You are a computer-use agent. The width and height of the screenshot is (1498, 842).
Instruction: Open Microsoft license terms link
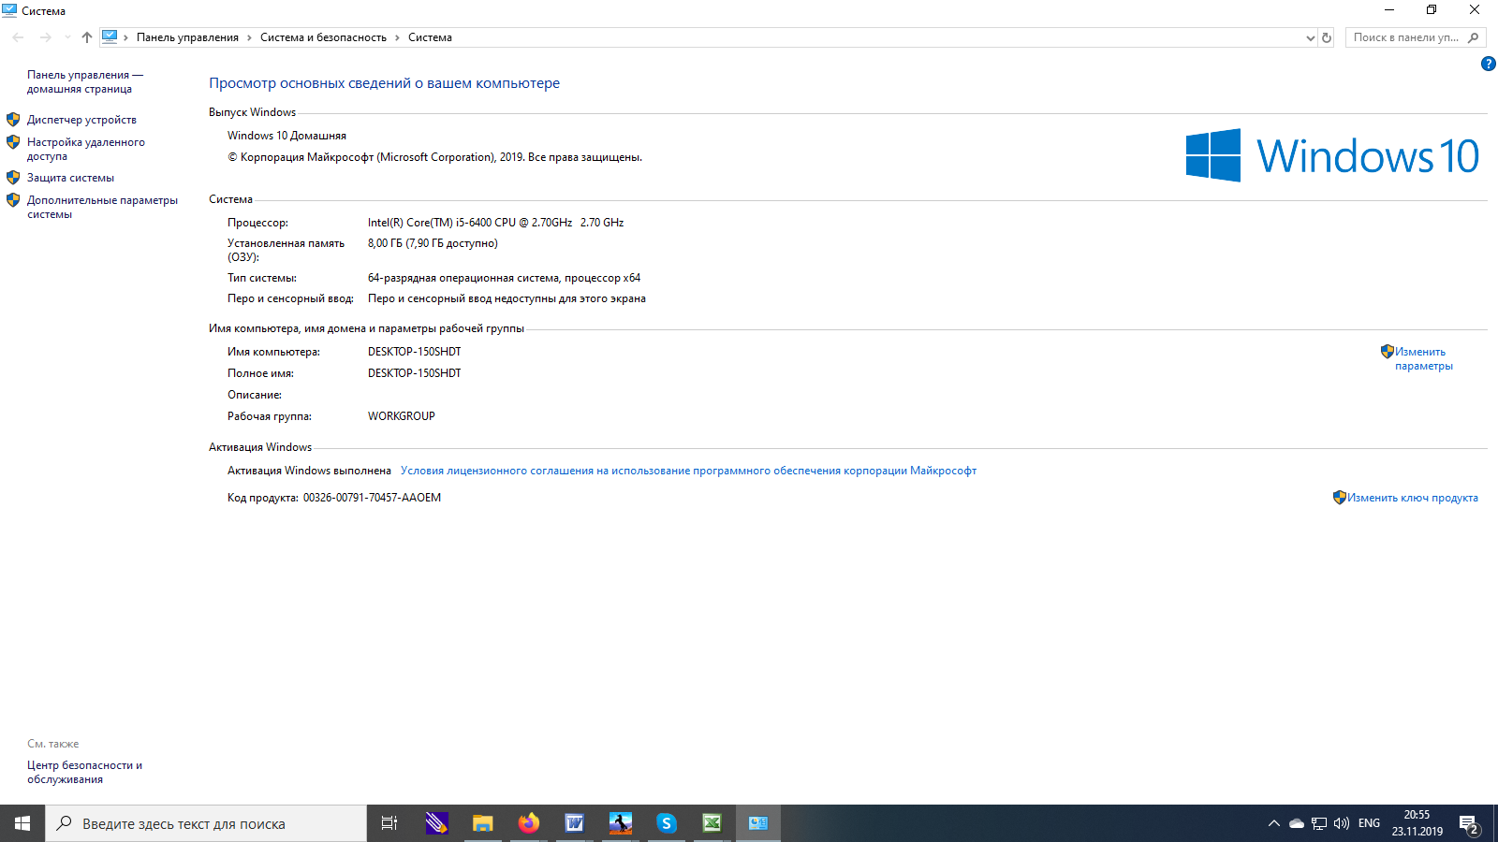click(x=688, y=471)
